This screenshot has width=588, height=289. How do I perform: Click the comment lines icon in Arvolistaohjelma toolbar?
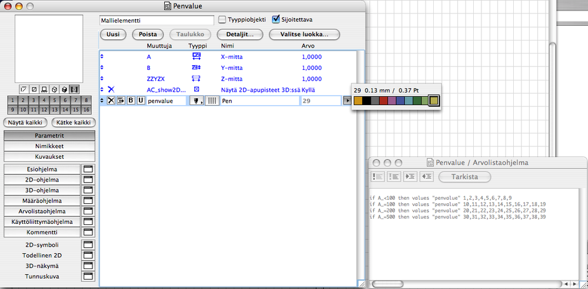(x=393, y=177)
